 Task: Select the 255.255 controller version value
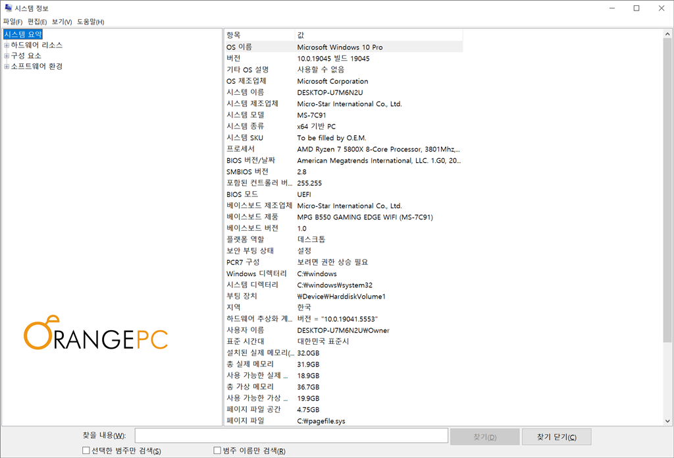pyautogui.click(x=309, y=183)
